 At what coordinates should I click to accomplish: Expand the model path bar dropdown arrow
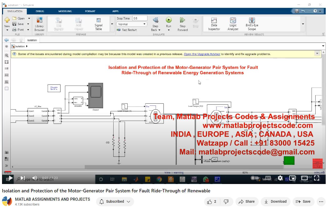(323, 46)
